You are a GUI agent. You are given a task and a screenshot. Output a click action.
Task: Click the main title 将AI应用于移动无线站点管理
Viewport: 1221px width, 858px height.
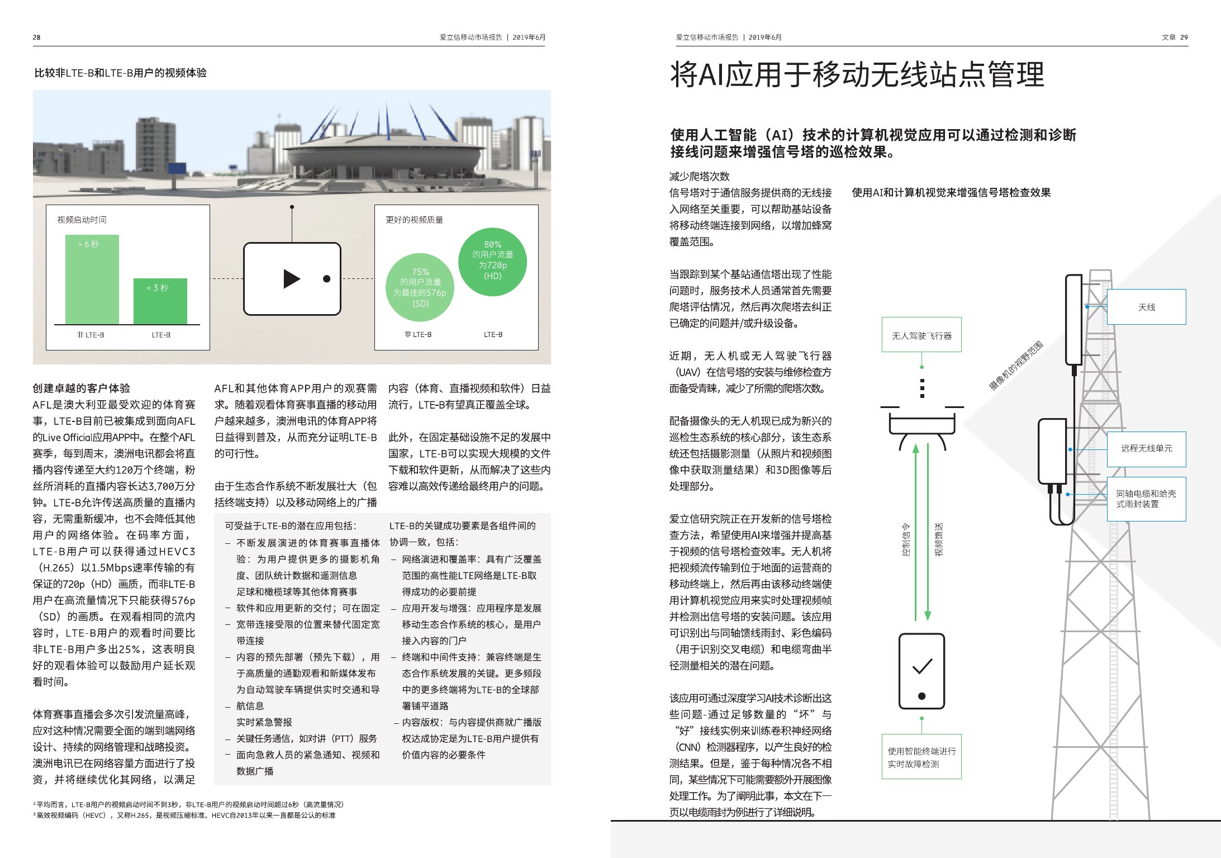857,74
